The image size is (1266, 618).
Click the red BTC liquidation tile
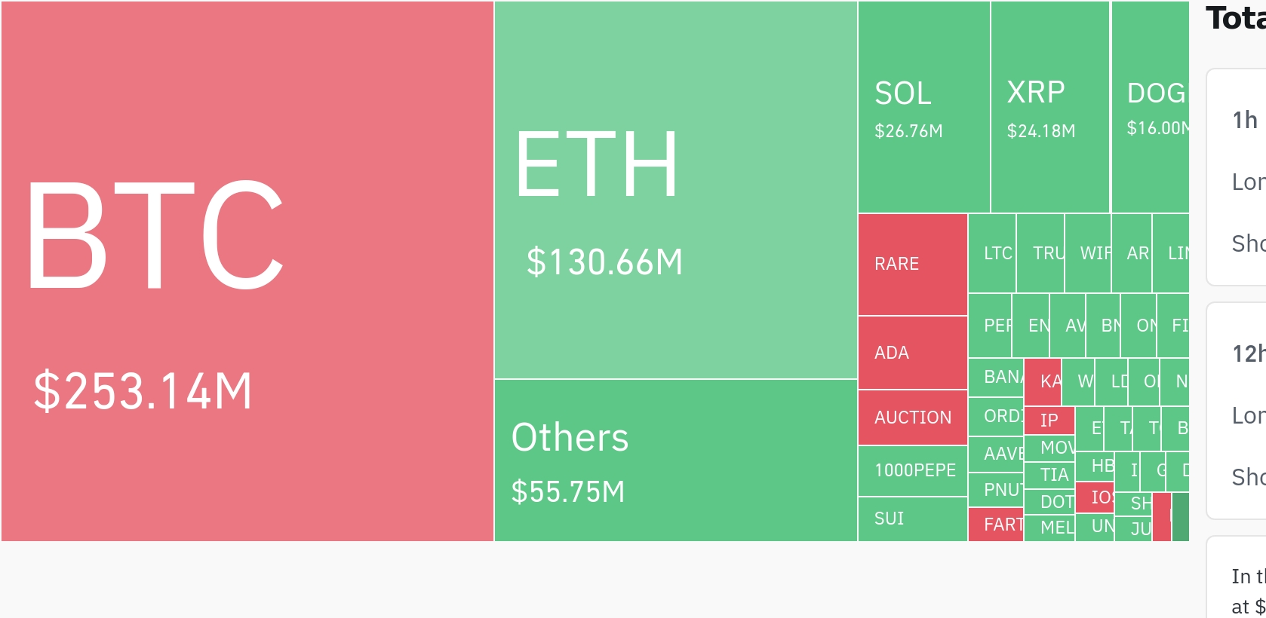[x=247, y=271]
